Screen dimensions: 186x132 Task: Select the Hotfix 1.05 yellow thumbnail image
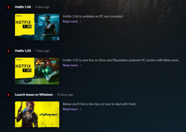37,71
